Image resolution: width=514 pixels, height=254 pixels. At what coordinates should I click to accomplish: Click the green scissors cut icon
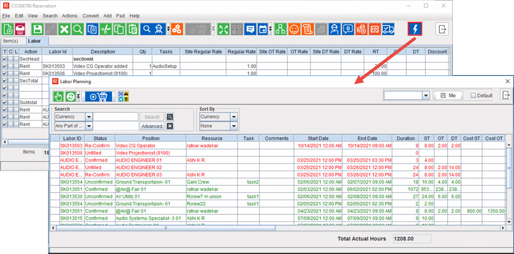105,29
